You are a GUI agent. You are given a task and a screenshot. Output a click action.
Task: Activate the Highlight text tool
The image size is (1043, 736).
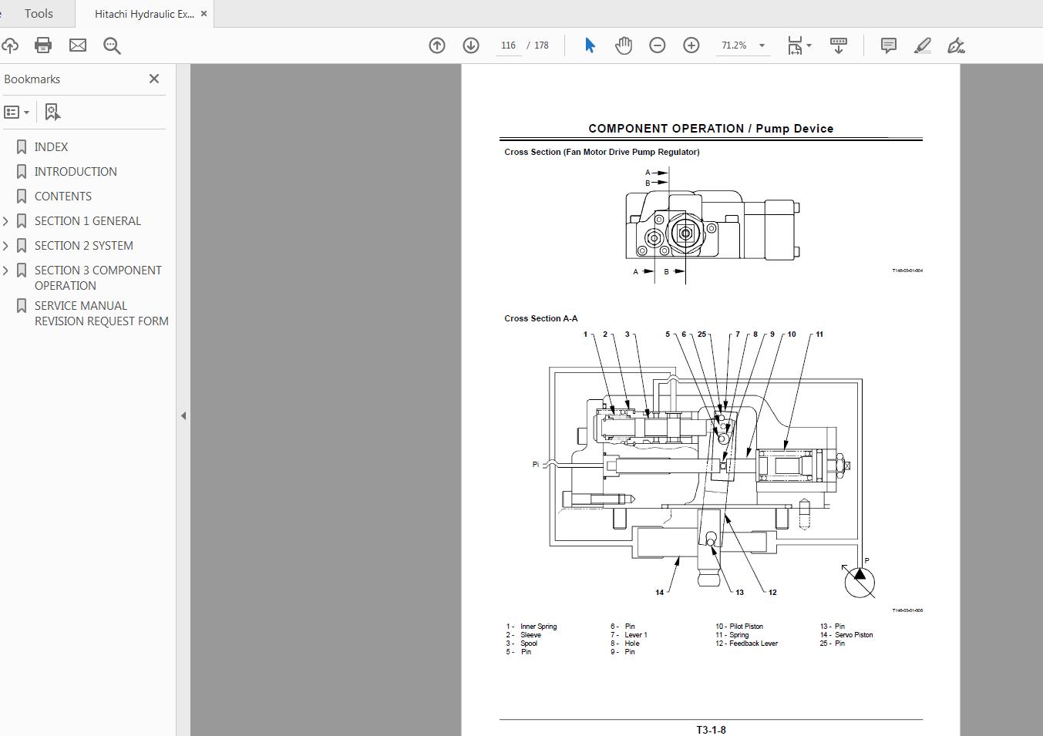pos(922,45)
